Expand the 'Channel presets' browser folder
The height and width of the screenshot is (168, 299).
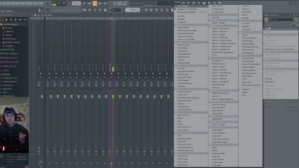pos(11,62)
